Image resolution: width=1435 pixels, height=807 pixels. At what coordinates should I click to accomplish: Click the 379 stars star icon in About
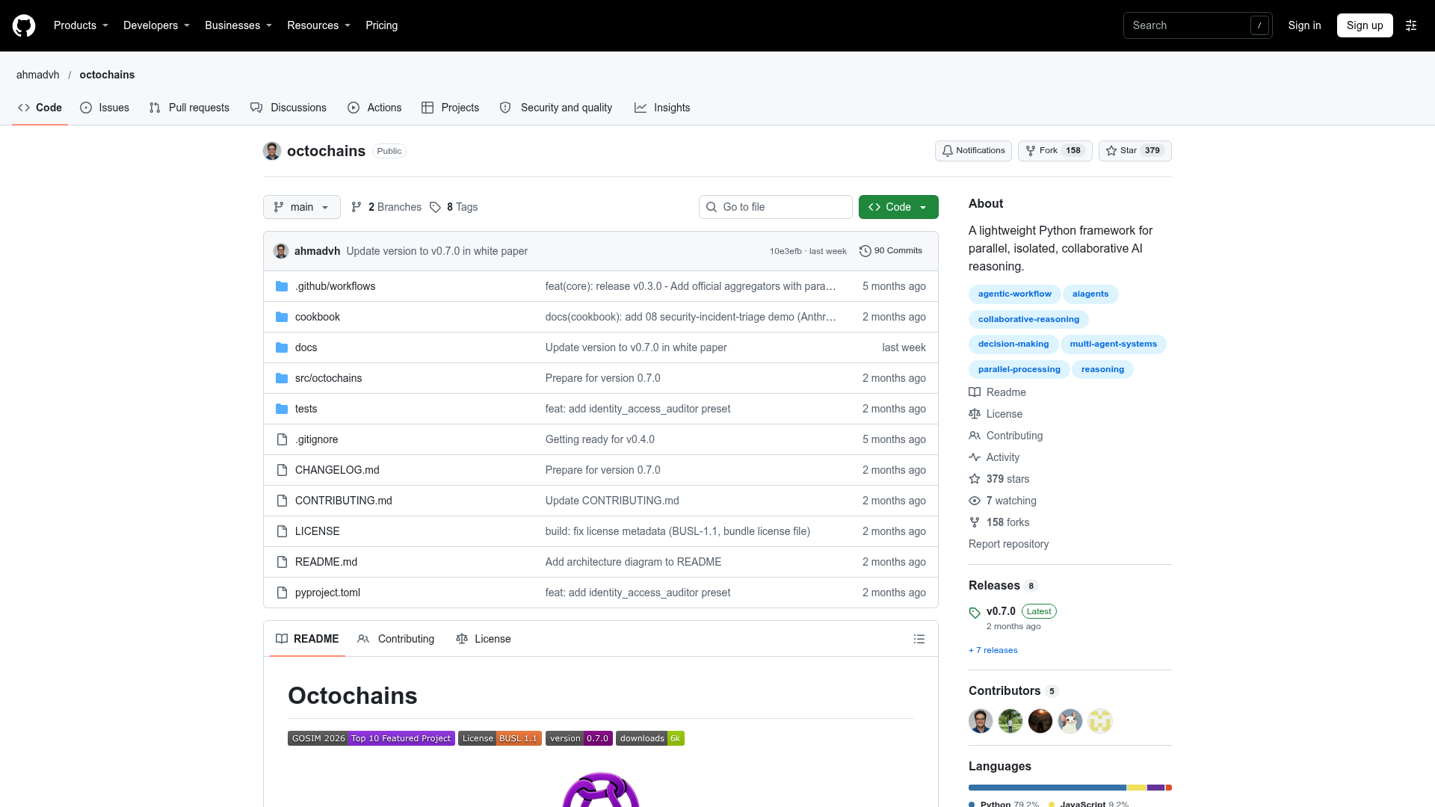coord(975,479)
